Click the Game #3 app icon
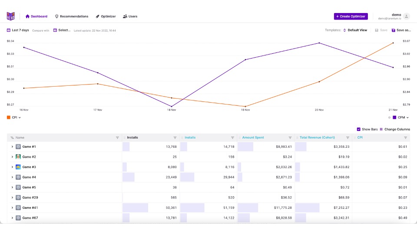 coord(18,167)
